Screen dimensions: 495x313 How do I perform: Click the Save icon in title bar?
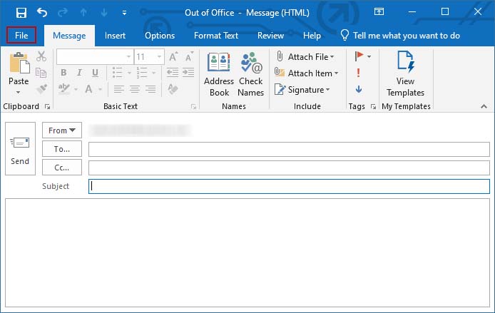(21, 12)
